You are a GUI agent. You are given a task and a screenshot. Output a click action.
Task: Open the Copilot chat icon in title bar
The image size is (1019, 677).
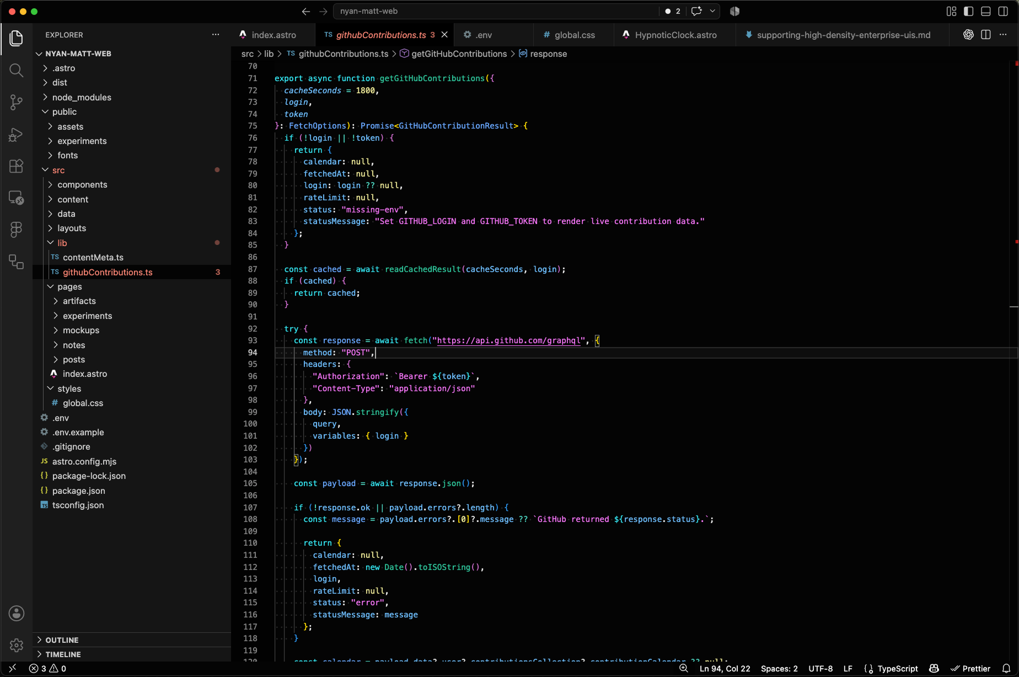click(696, 11)
